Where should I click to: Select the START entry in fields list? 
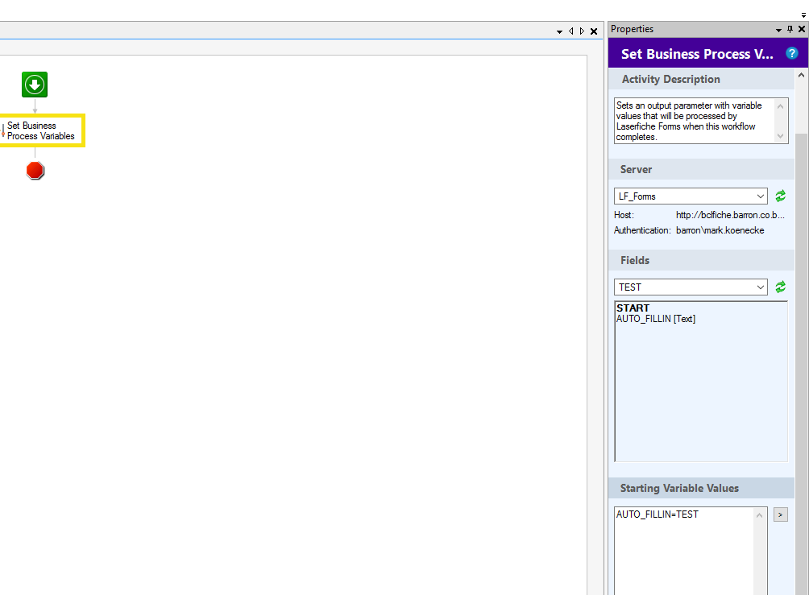click(x=633, y=308)
